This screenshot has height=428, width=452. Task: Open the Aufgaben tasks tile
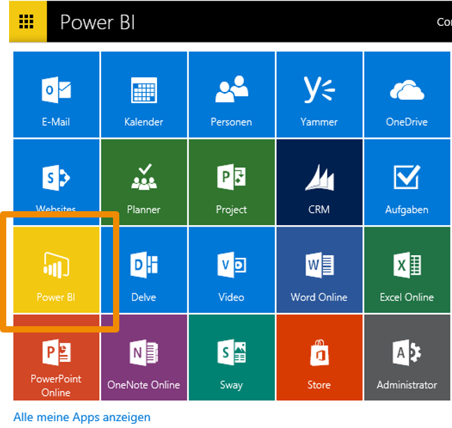coord(407,182)
